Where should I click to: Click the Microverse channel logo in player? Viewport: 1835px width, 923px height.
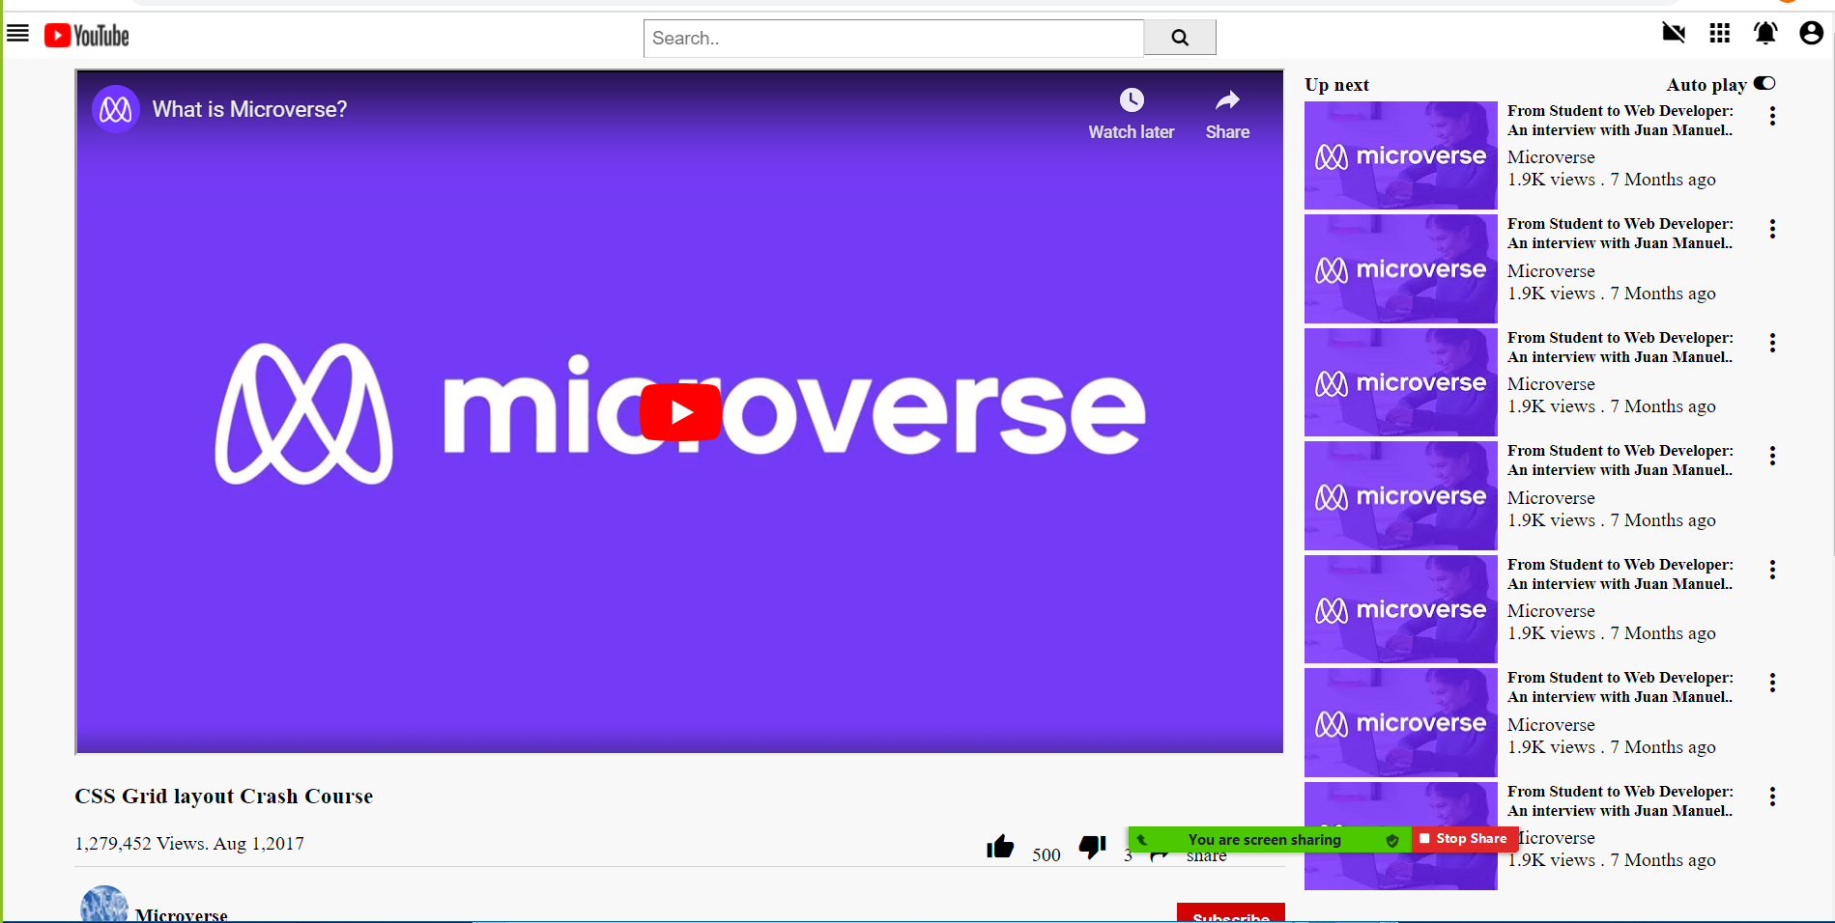point(116,109)
